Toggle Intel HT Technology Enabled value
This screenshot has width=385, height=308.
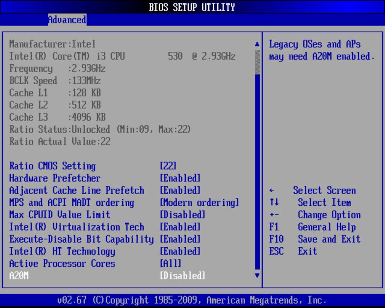click(x=180, y=252)
